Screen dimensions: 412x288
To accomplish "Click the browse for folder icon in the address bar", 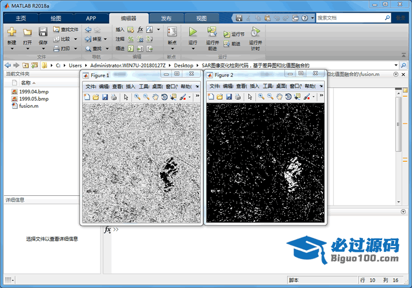I will point(35,65).
